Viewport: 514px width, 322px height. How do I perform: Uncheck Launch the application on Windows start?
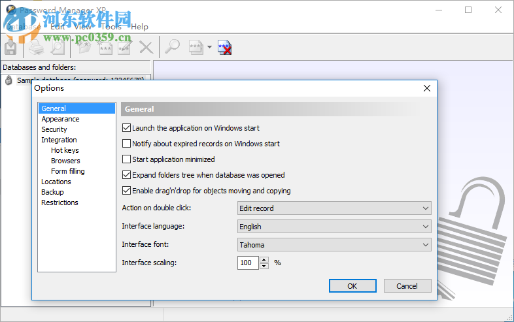tap(126, 128)
